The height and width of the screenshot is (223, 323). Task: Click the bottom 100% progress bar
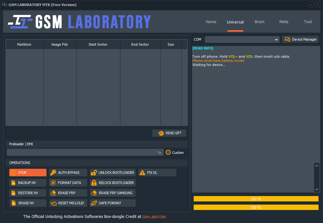click(256, 207)
